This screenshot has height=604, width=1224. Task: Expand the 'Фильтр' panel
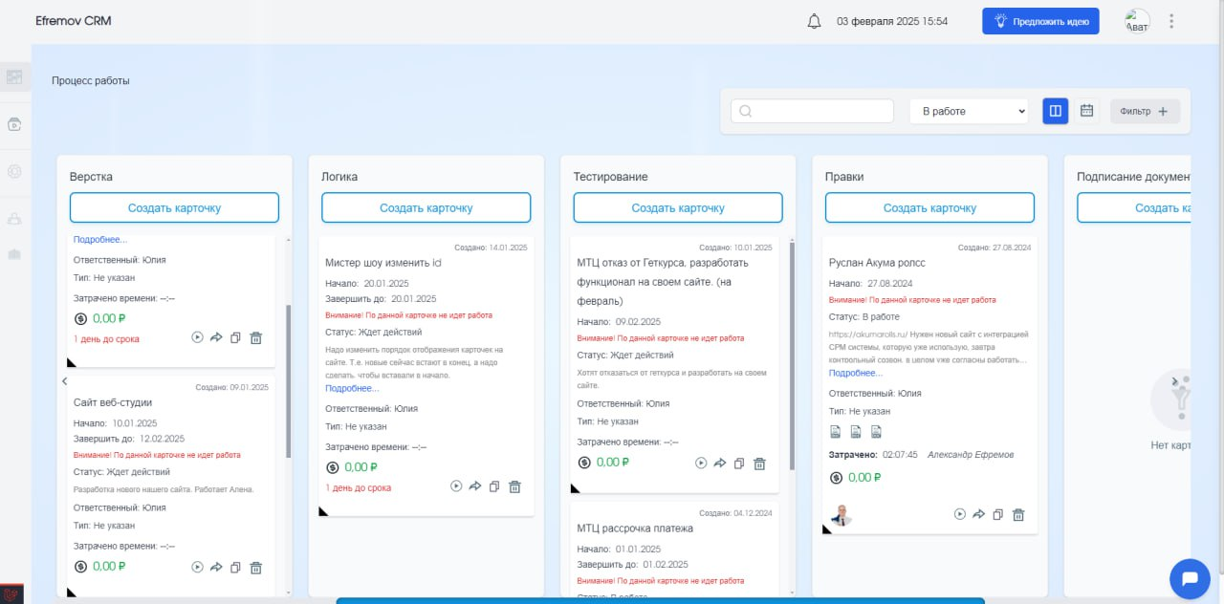point(1145,111)
